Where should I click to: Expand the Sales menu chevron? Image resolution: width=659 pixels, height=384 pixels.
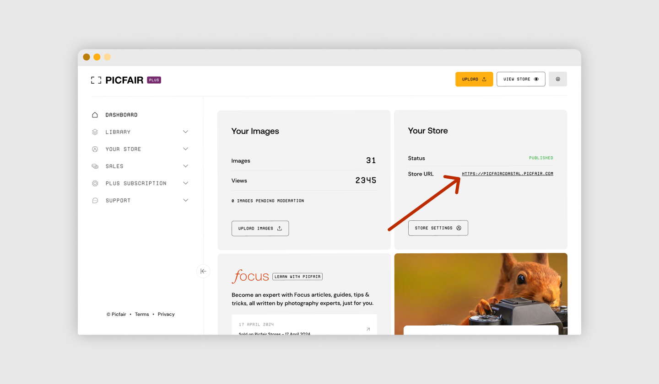point(185,166)
